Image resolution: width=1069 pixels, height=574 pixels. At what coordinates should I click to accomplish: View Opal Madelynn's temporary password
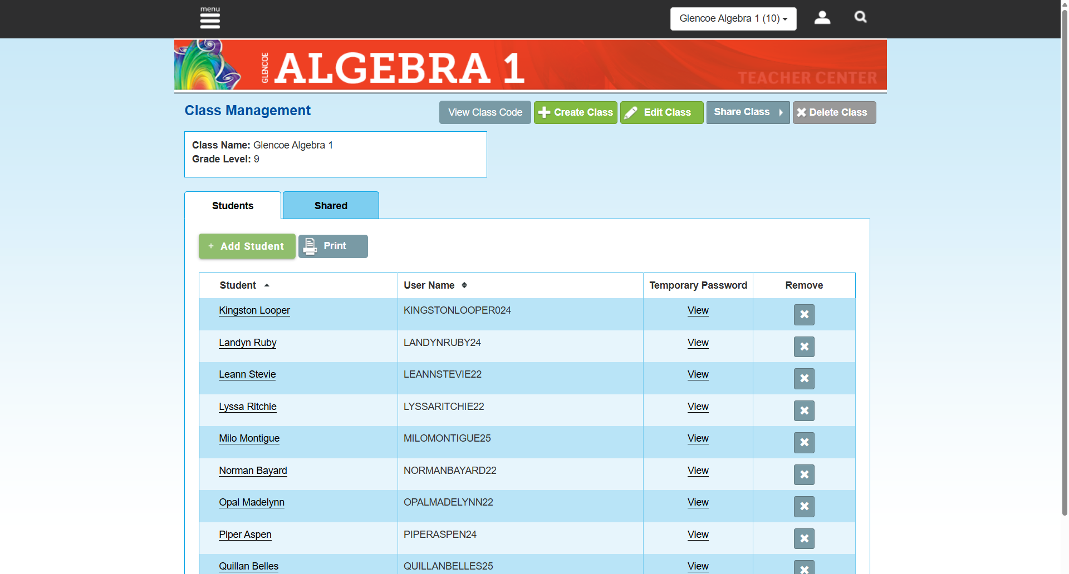pos(698,502)
